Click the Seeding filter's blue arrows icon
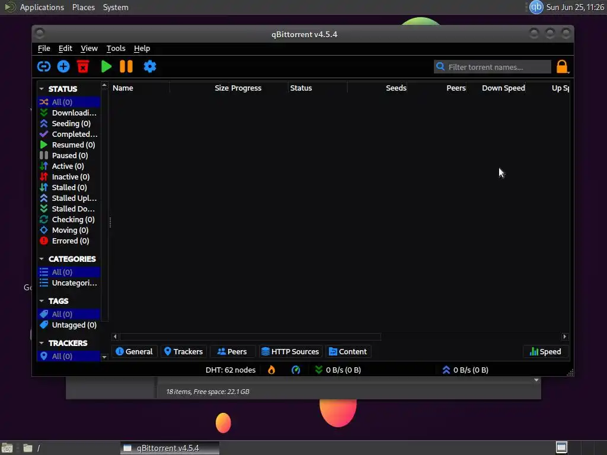Viewport: 607px width, 455px height. click(x=44, y=123)
